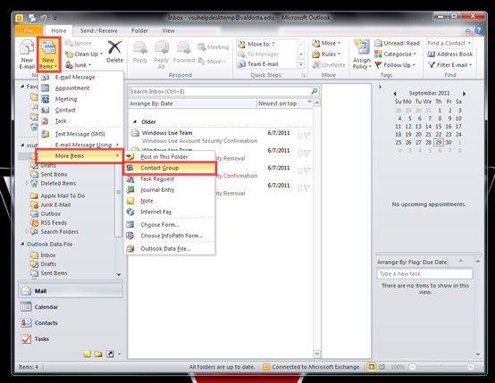Viewport: 495px width, 383px height.
Task: Toggle Newest on top sort order
Action: [284, 104]
